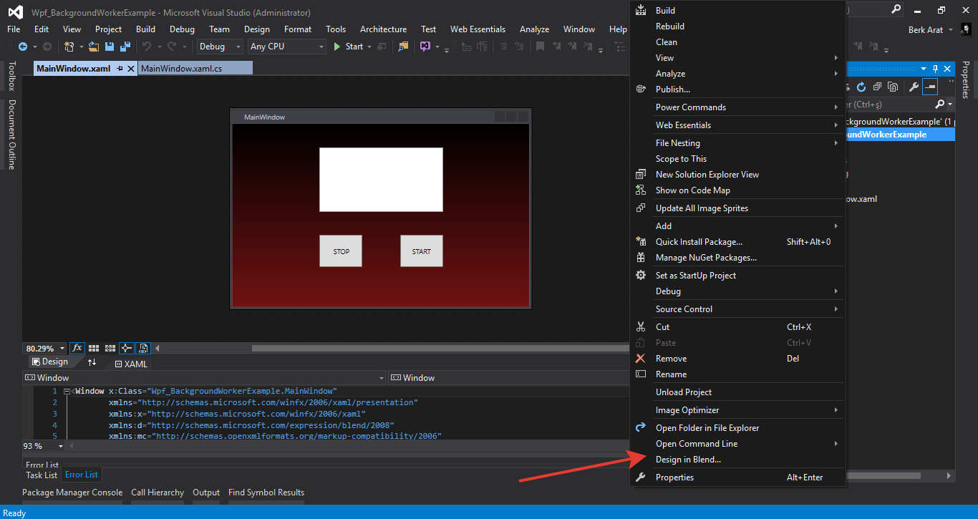
Task: Choose Design in Blend... from context menu
Action: click(x=737, y=460)
